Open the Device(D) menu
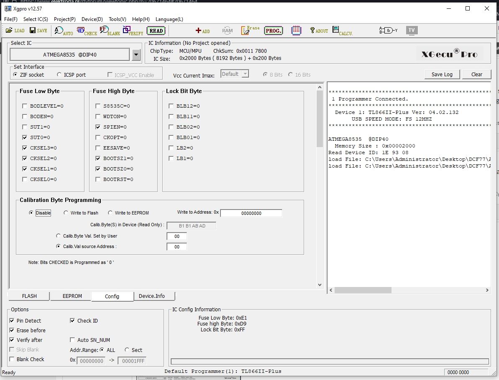Viewport: 499px width, 380px height. [x=92, y=19]
